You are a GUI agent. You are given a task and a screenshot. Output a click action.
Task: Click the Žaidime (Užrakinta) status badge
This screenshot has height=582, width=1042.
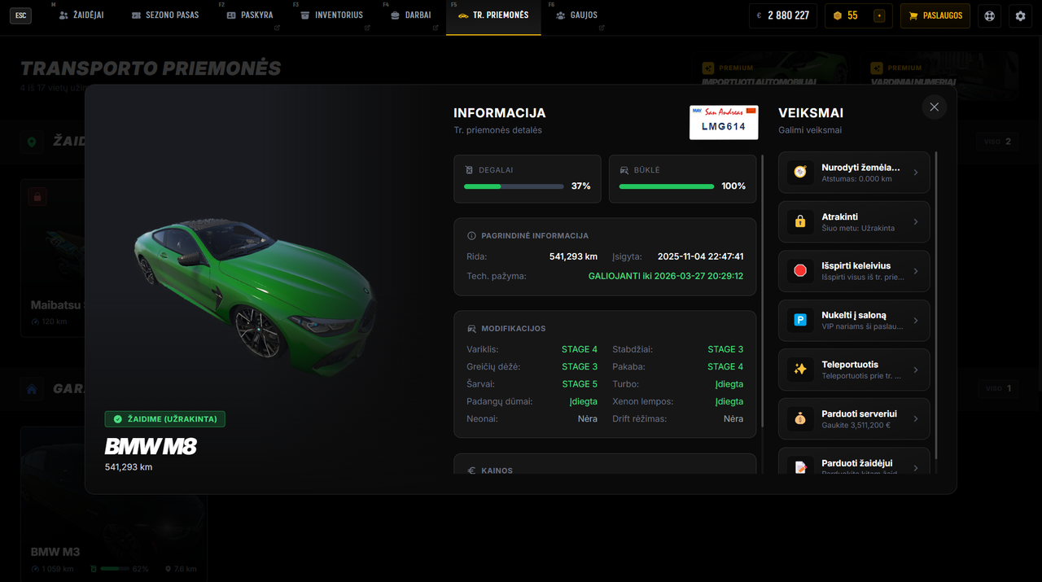[165, 419]
